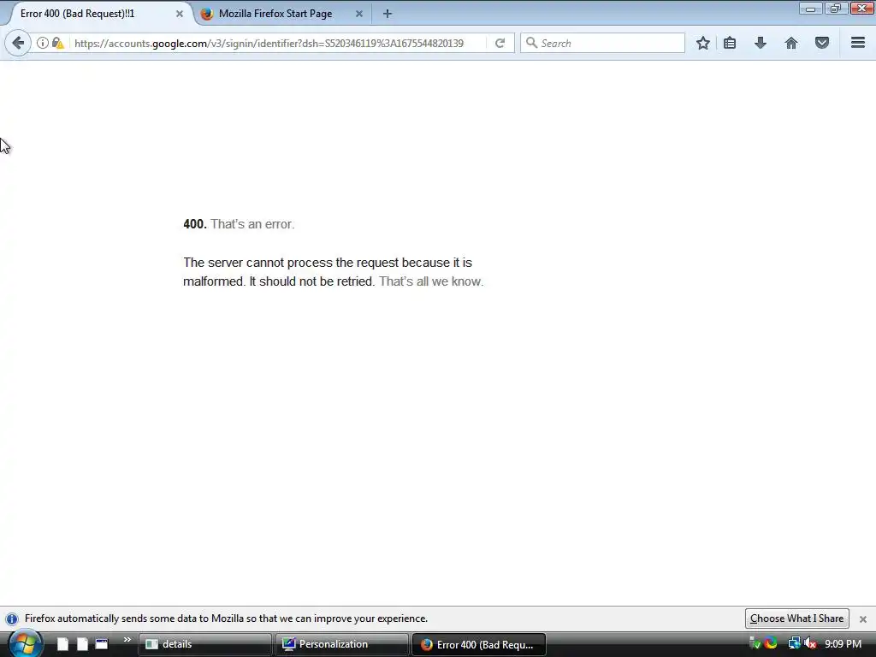Show bookmarks list icon
The image size is (876, 657).
pyautogui.click(x=730, y=43)
